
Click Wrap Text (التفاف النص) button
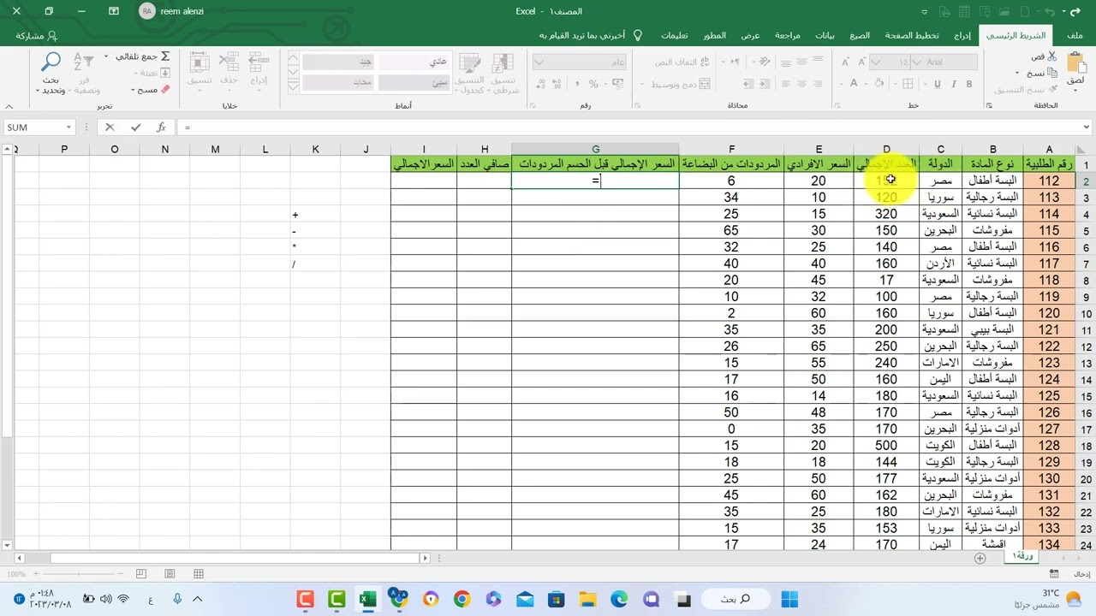682,62
